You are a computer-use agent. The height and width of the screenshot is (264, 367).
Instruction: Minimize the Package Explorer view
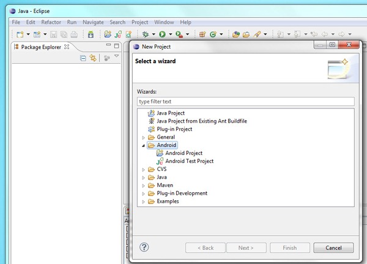(x=108, y=45)
